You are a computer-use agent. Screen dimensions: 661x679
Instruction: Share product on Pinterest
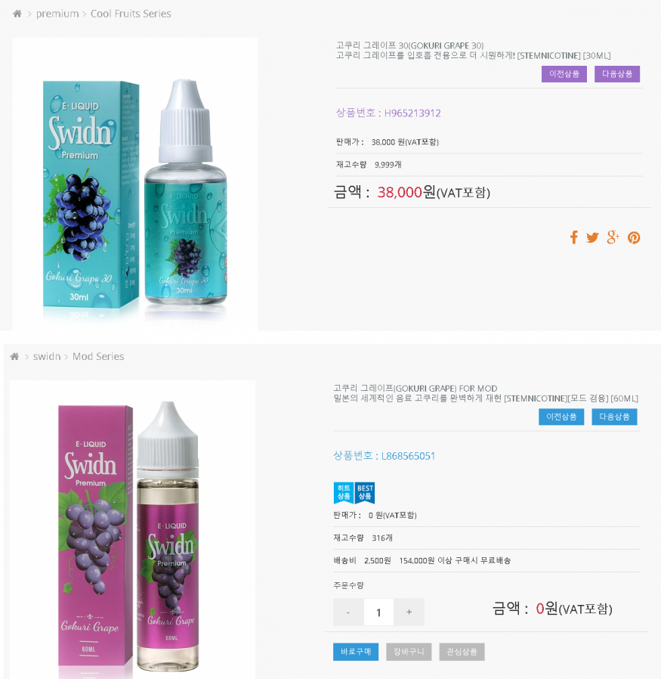(634, 237)
